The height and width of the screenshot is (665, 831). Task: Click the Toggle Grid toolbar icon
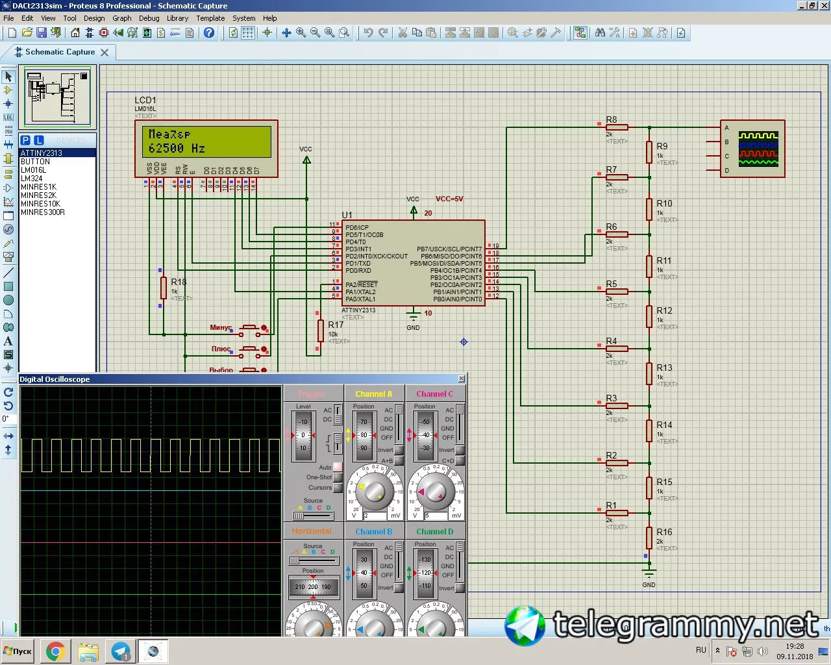248,32
